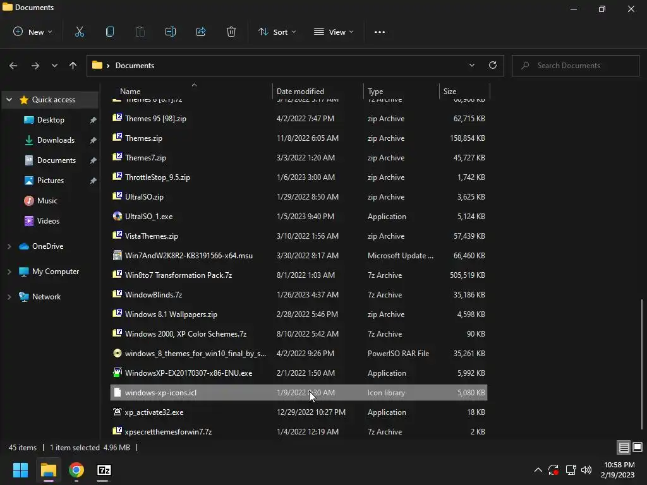Click the Share toolbar icon
Viewport: 647px width, 485px height.
201,32
